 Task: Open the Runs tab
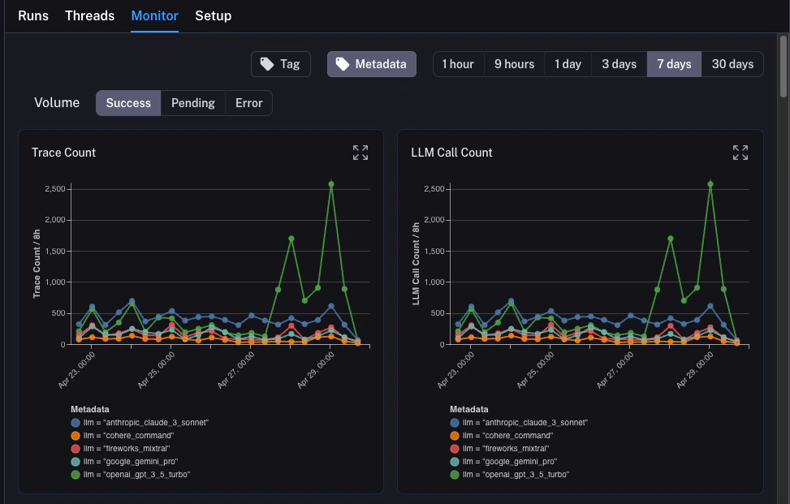pos(32,15)
